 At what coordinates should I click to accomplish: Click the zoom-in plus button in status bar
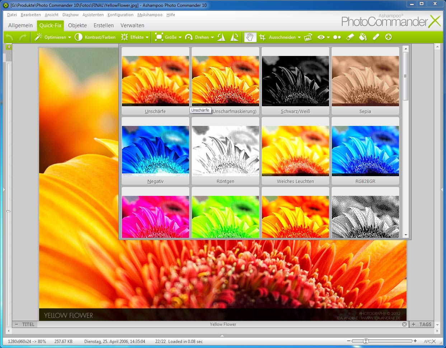click(x=415, y=341)
